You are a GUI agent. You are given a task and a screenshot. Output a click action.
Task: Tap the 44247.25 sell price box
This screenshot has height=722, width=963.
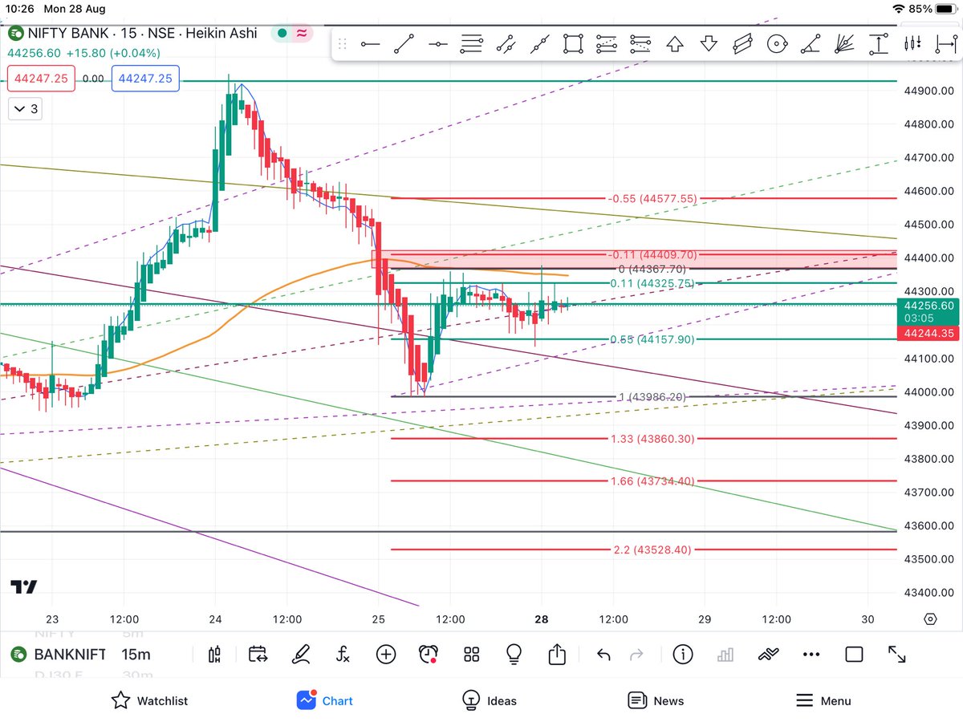pyautogui.click(x=42, y=79)
